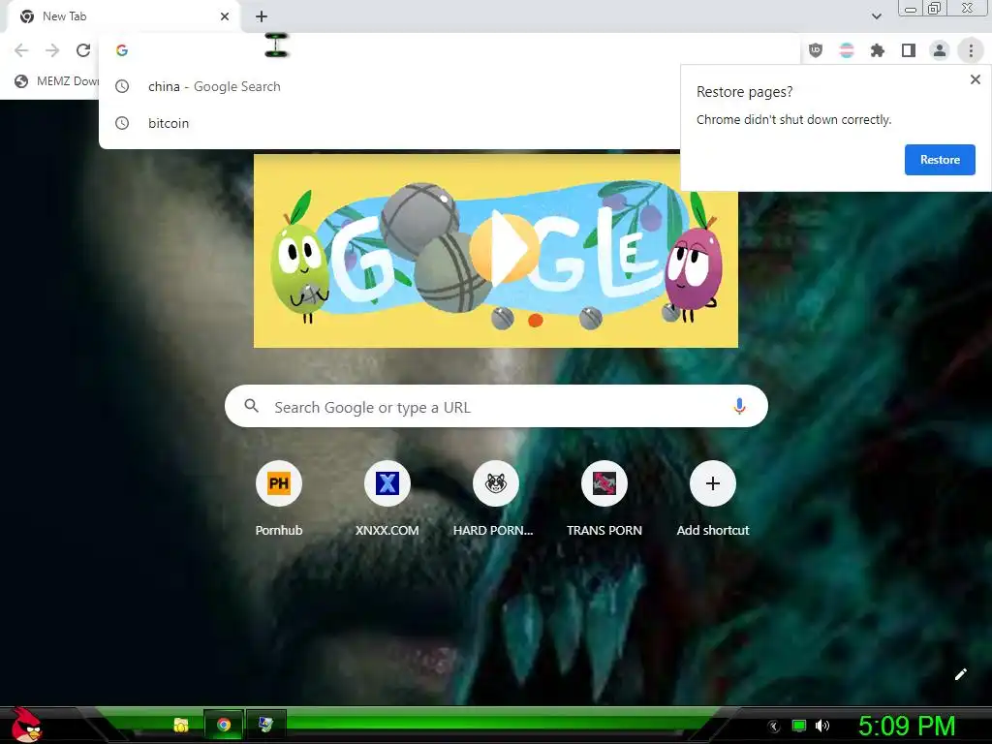992x744 pixels.
Task: Open the Chrome three-dot menu
Action: (971, 50)
